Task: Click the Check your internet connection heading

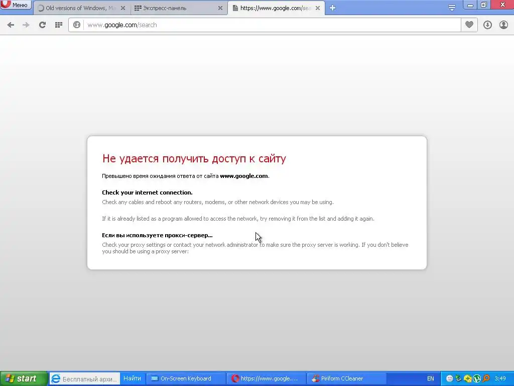Action: point(147,192)
